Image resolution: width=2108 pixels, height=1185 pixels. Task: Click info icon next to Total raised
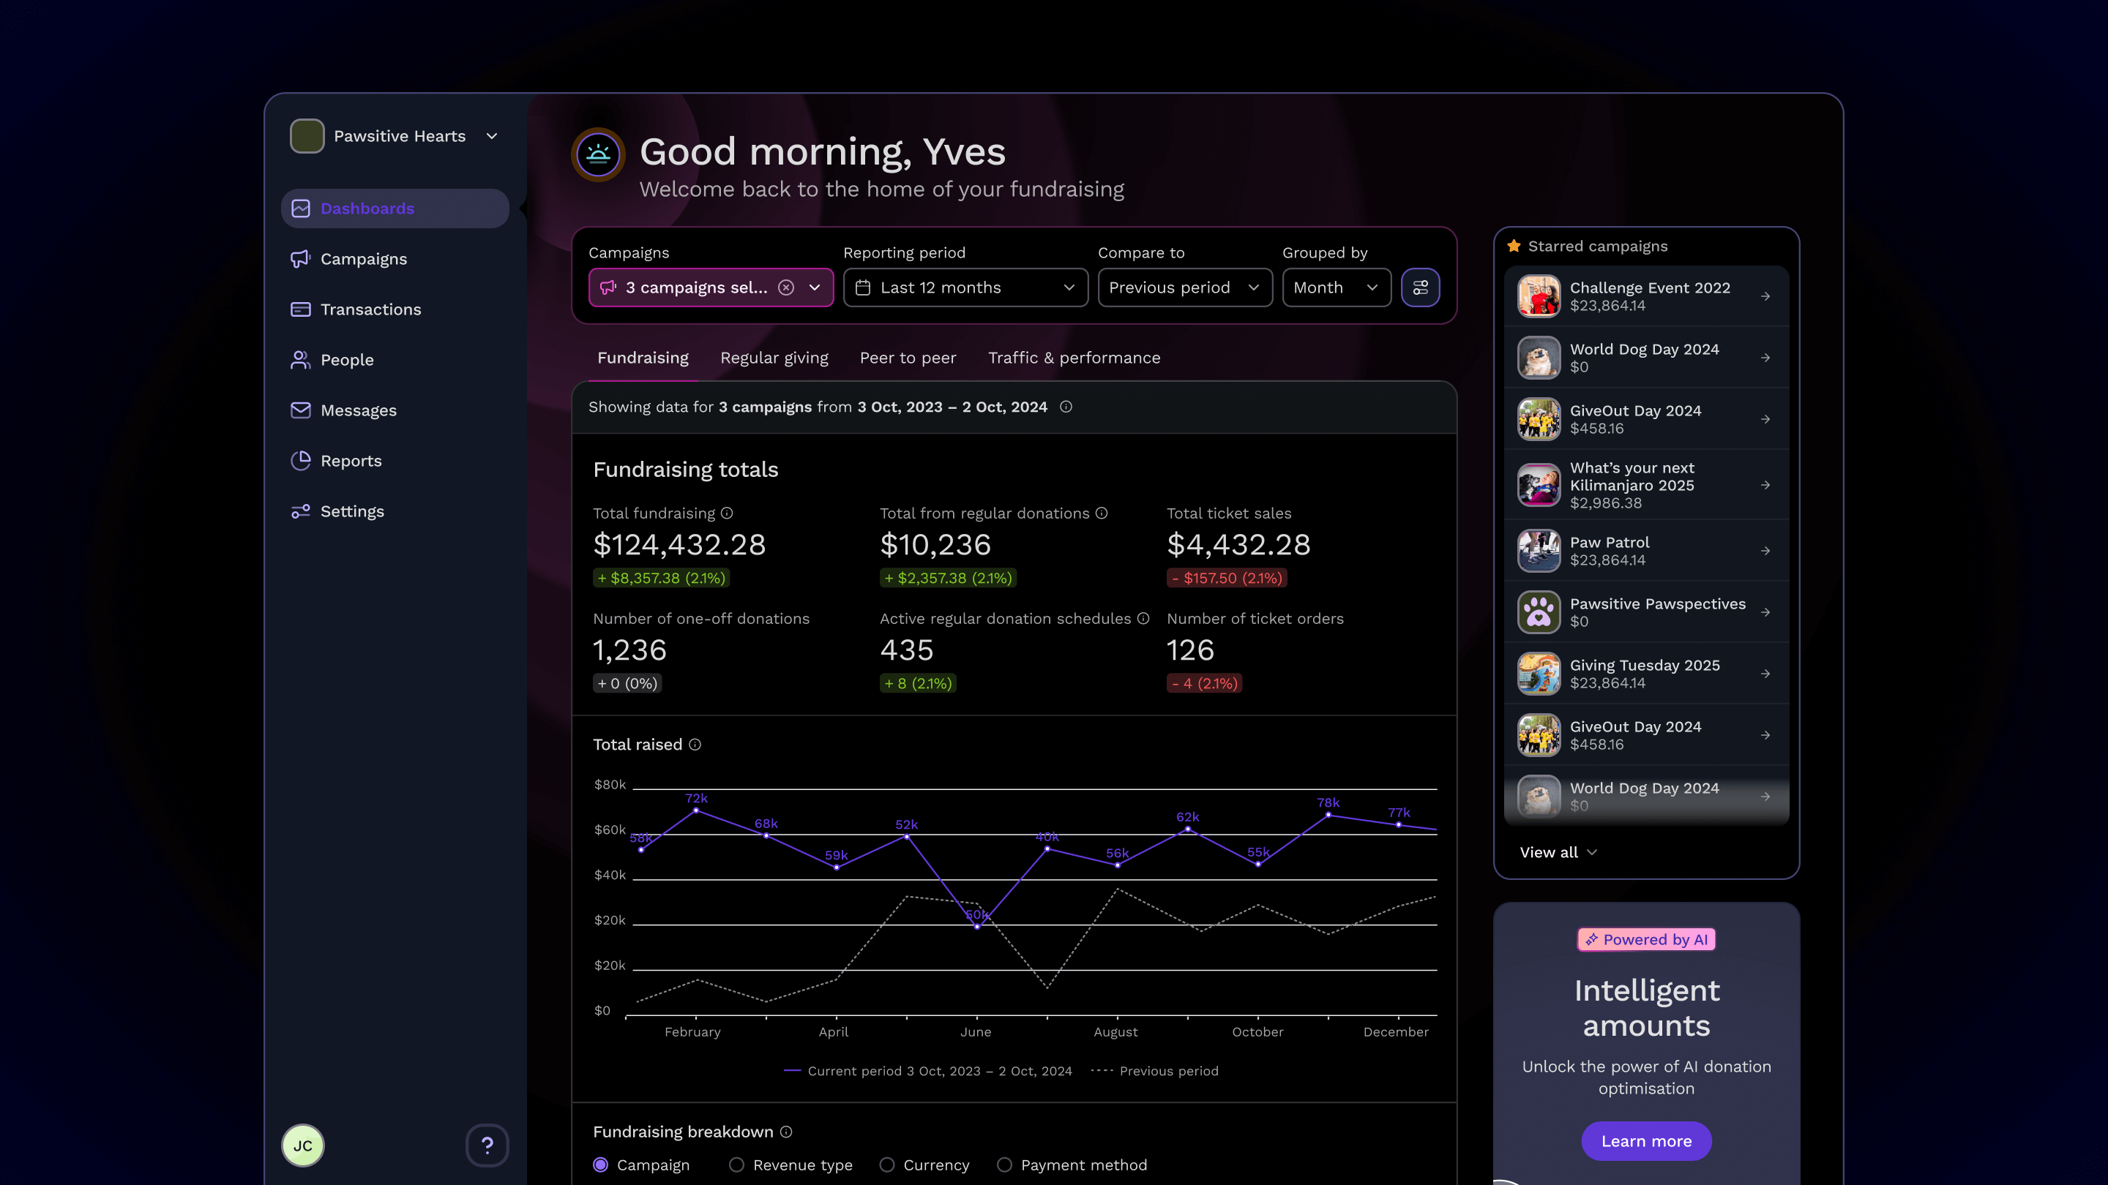[695, 744]
